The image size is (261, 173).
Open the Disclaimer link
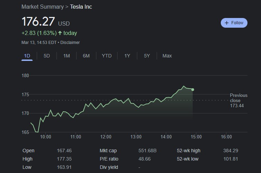[x=70, y=43]
